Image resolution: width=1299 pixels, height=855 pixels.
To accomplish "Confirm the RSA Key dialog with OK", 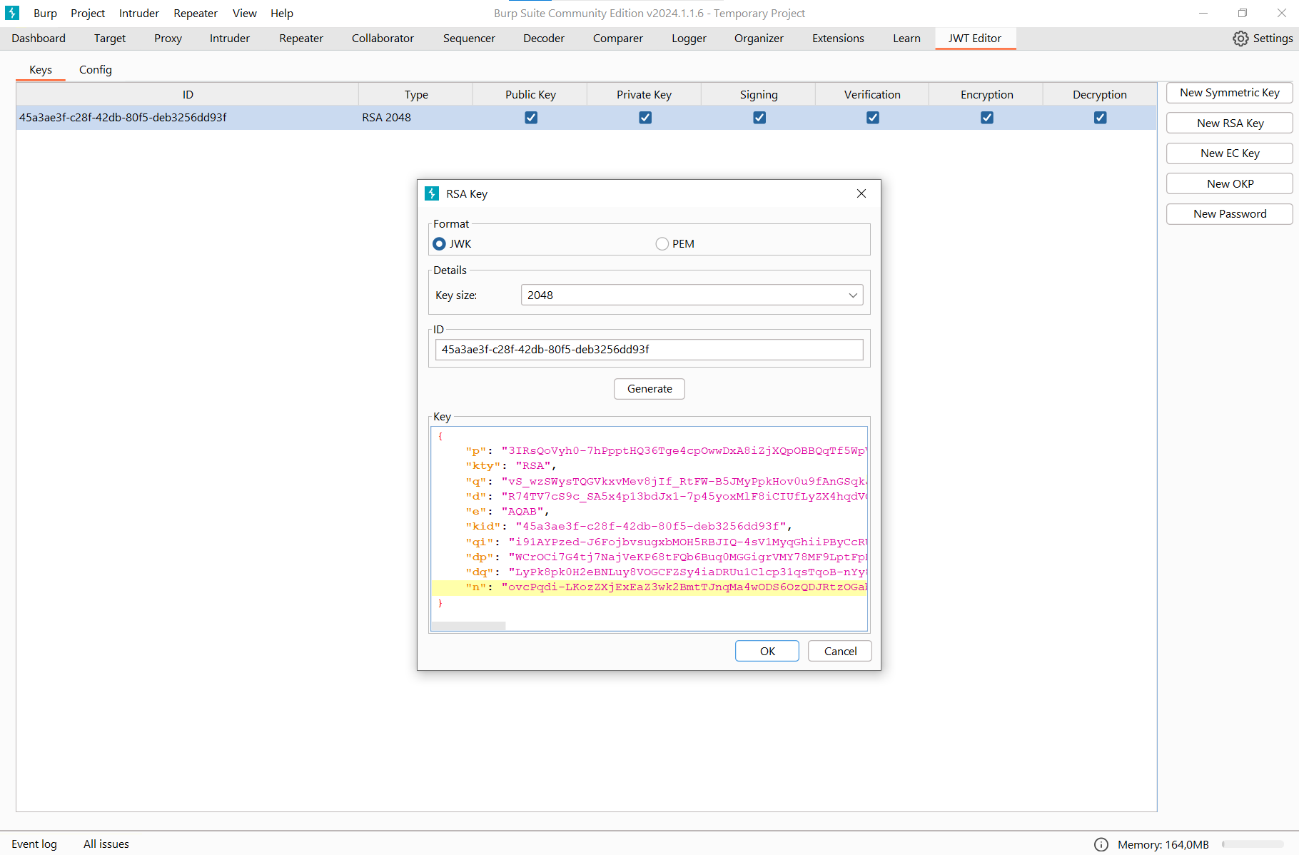I will pyautogui.click(x=767, y=651).
